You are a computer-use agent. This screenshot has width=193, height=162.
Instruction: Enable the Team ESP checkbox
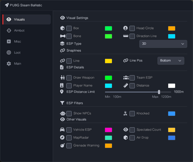point(132,78)
